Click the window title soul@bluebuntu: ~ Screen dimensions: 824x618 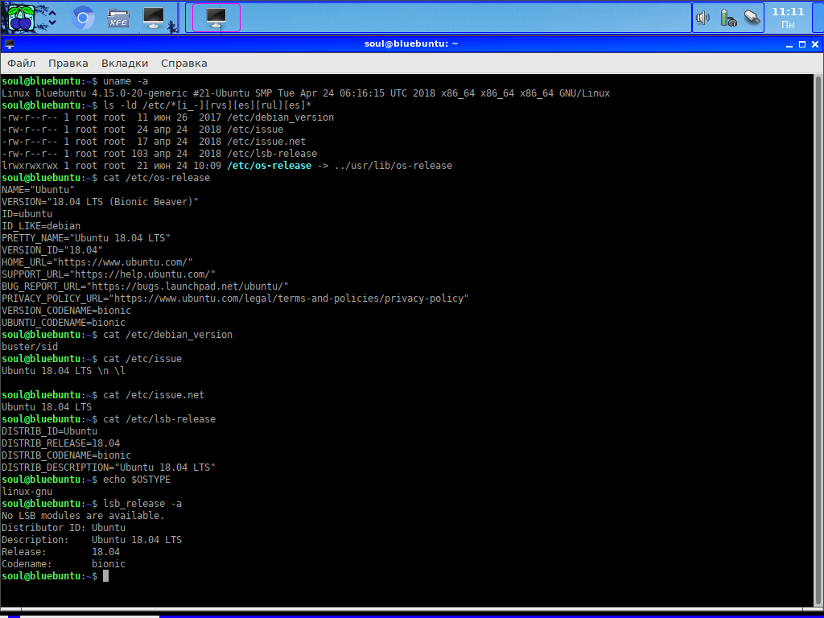[x=411, y=44]
